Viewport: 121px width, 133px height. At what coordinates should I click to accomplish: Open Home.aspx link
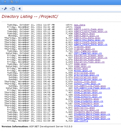pos(80,64)
